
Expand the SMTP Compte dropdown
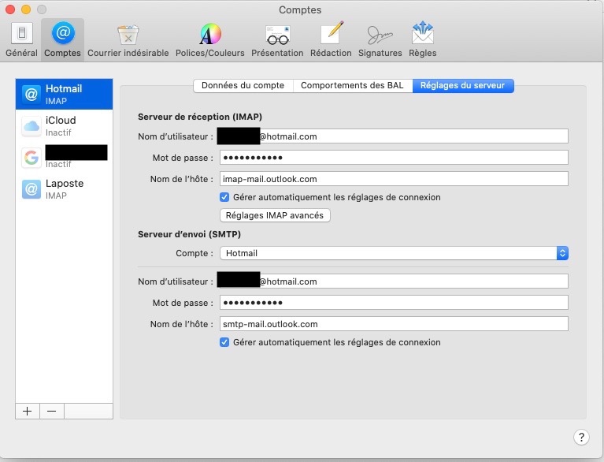(x=394, y=253)
